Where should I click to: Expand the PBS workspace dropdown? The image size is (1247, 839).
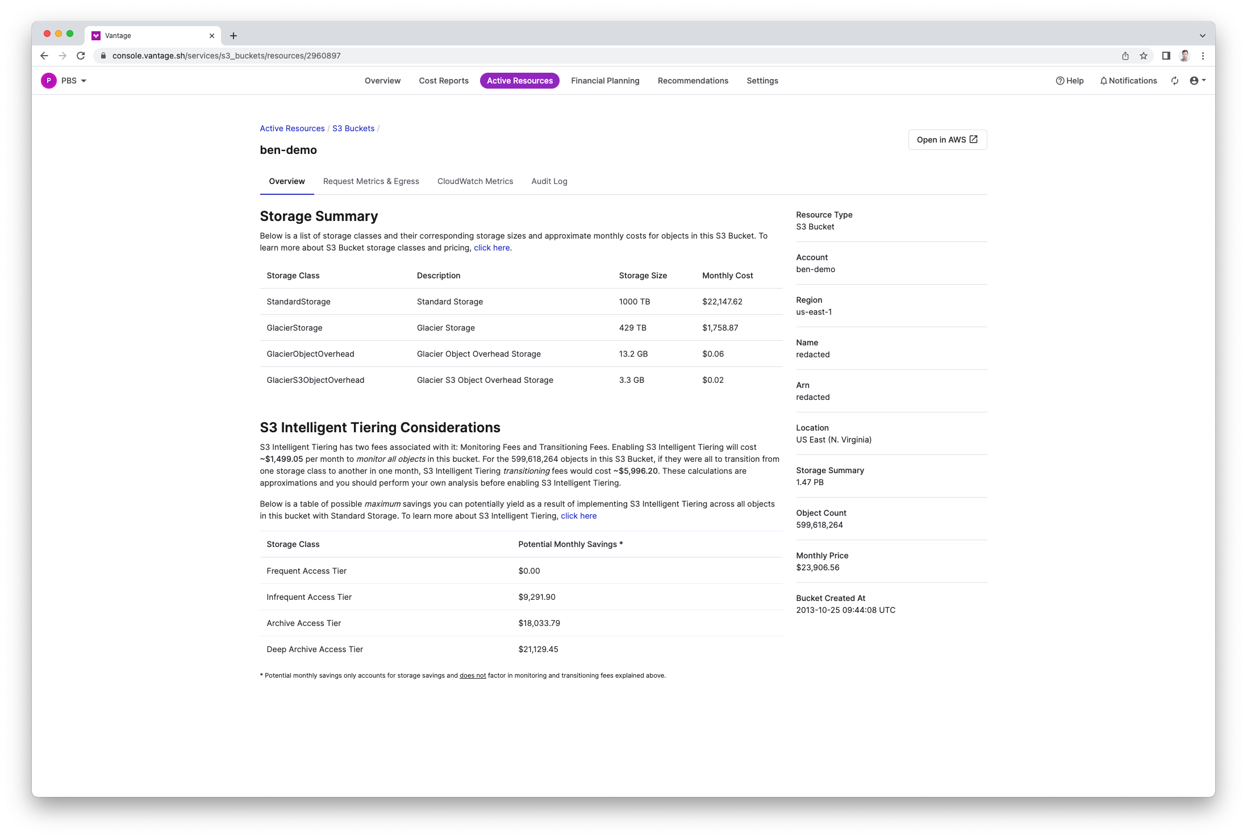pos(83,80)
